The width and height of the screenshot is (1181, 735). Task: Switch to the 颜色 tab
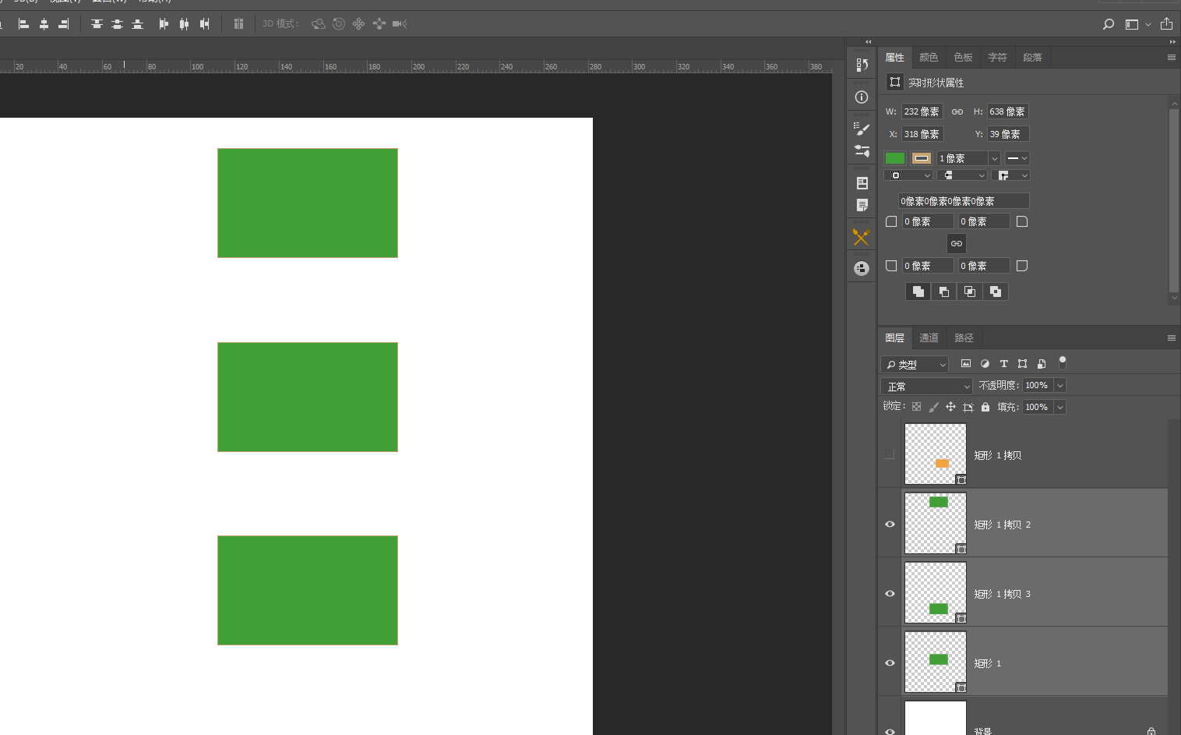[x=929, y=58]
